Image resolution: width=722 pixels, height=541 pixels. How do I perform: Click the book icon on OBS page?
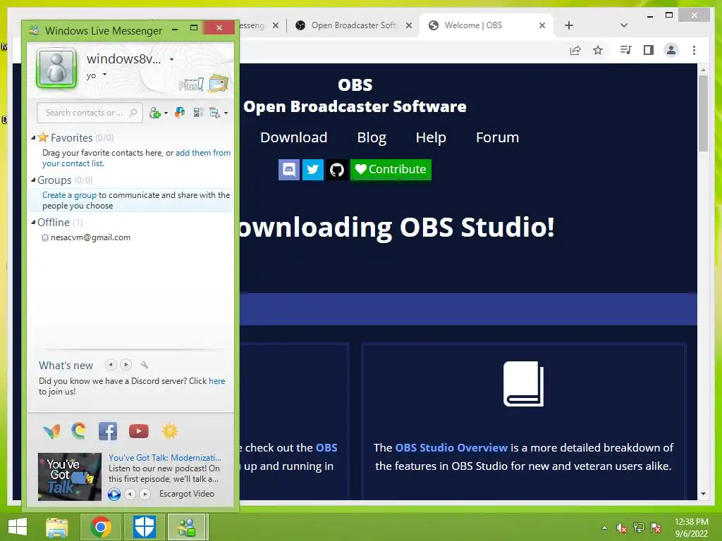[x=524, y=384]
